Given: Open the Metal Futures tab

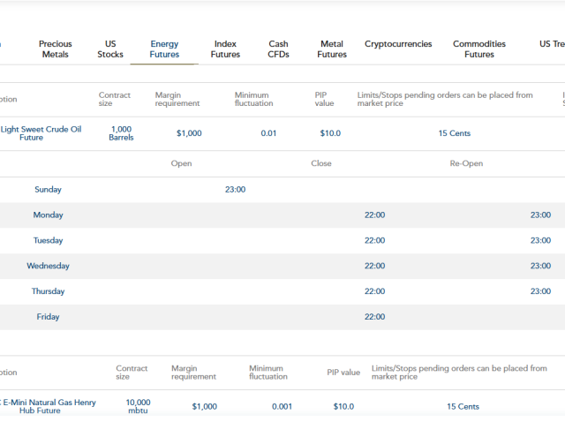Looking at the screenshot, I should (x=332, y=49).
